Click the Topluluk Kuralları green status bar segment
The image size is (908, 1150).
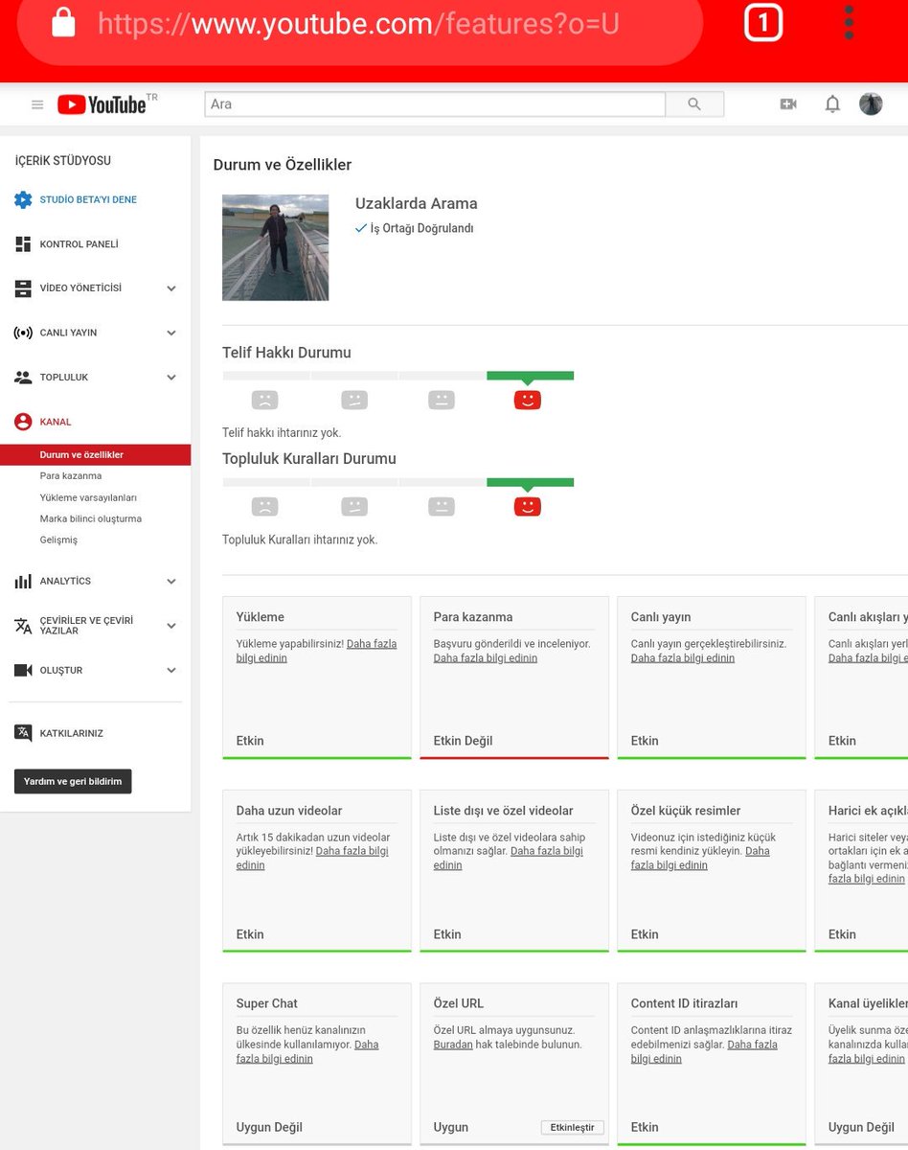531,482
